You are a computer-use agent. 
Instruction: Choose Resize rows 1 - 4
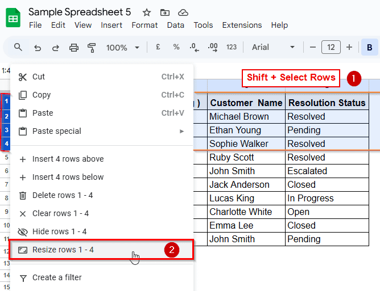point(63,250)
